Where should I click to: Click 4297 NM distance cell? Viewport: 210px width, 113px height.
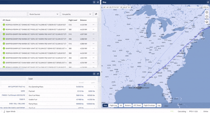click(x=83, y=34)
